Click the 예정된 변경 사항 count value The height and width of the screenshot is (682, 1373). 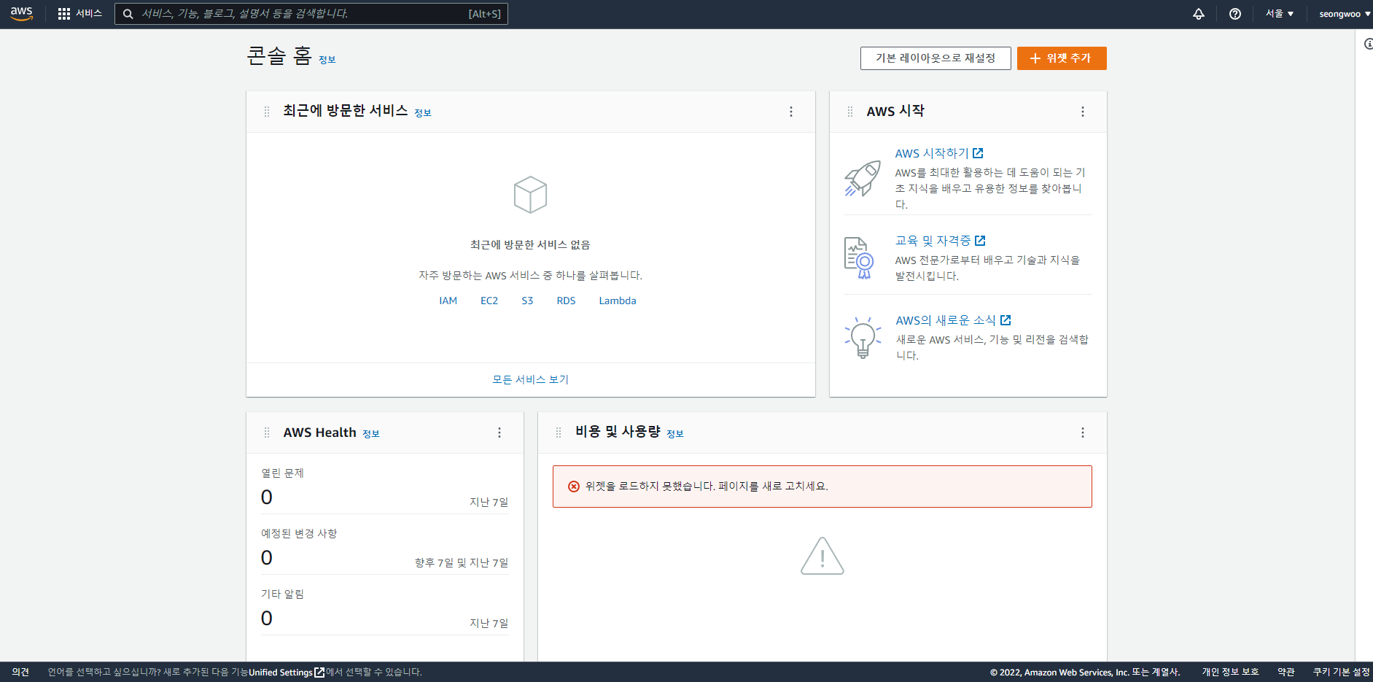point(267,558)
